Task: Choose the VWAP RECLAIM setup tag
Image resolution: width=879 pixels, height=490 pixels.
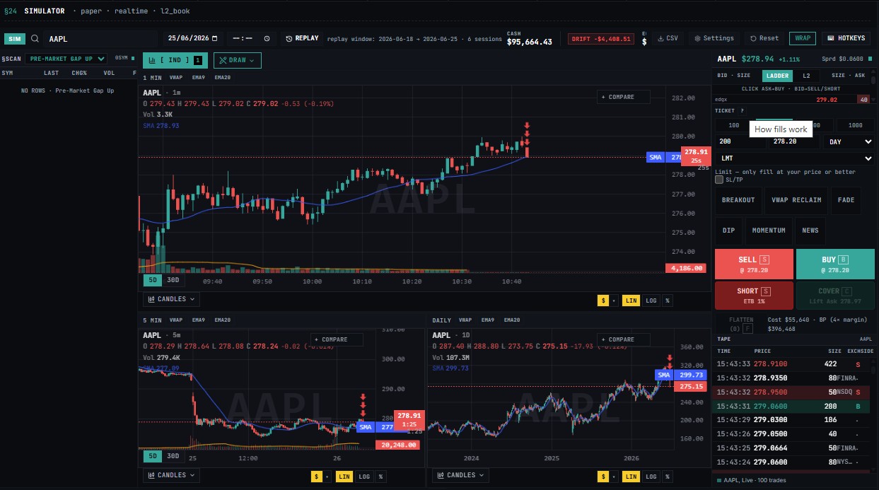Action: [796, 200]
